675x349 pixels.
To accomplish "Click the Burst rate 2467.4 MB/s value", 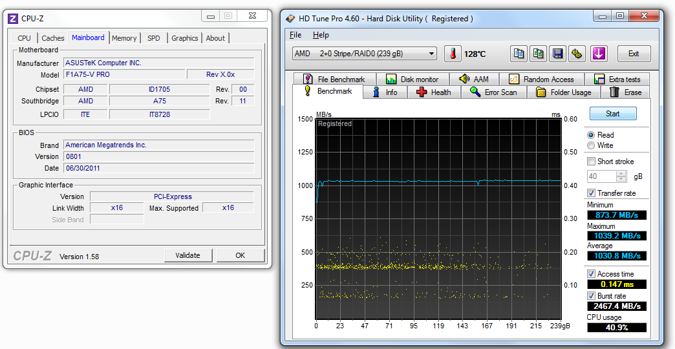I will click(617, 306).
